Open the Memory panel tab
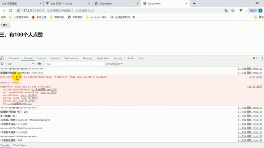264x148 pixels. [x=87, y=58]
